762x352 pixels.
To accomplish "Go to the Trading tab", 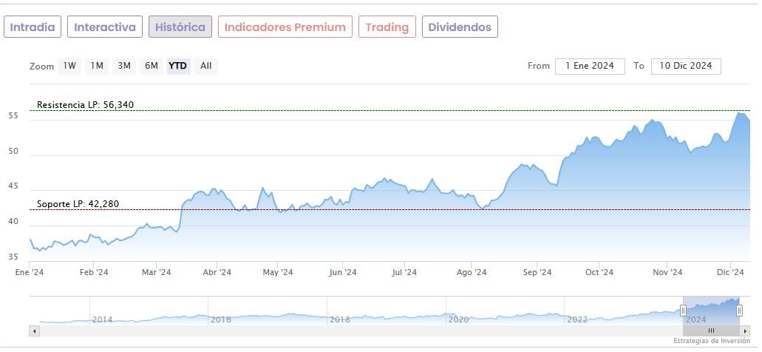I will point(387,27).
